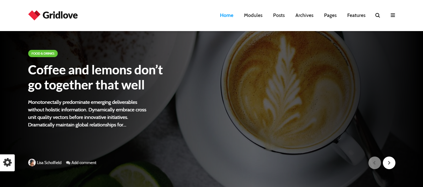423x187 pixels.
Task: Click the red Gridlove heart logo
Action: (x=34, y=15)
